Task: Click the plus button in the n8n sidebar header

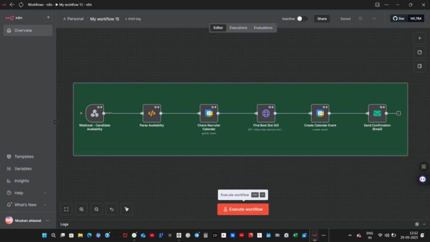Action: pyautogui.click(x=48, y=17)
